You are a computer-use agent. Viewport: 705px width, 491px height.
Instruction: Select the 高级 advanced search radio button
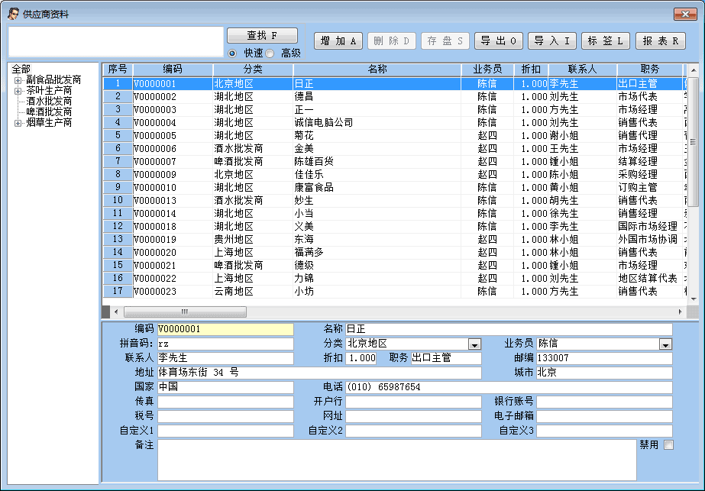[270, 53]
